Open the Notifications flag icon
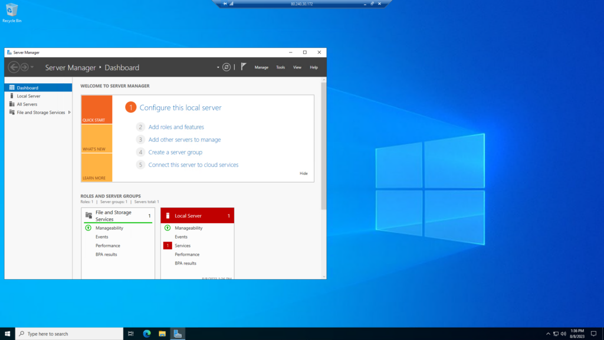 (x=244, y=67)
